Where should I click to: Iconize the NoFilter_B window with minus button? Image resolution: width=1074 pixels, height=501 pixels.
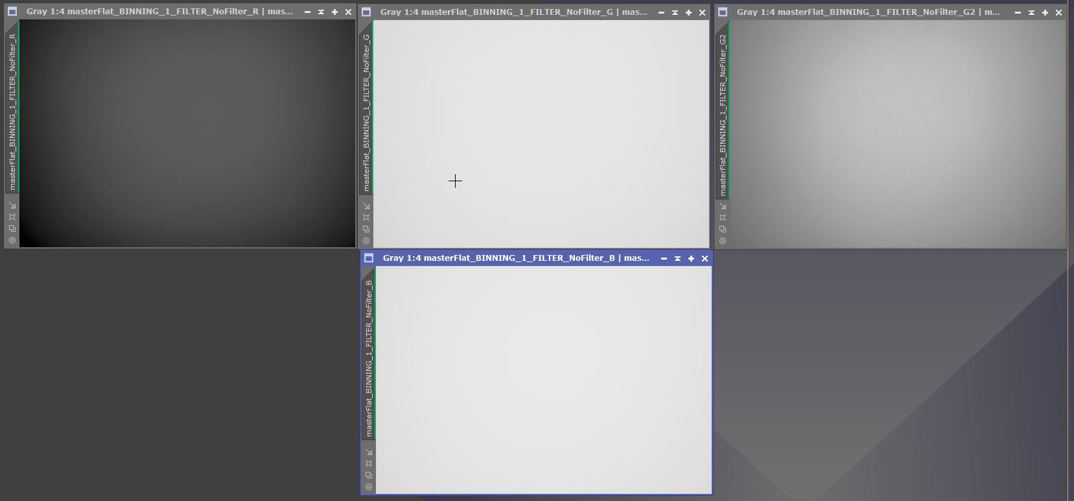pyautogui.click(x=664, y=258)
